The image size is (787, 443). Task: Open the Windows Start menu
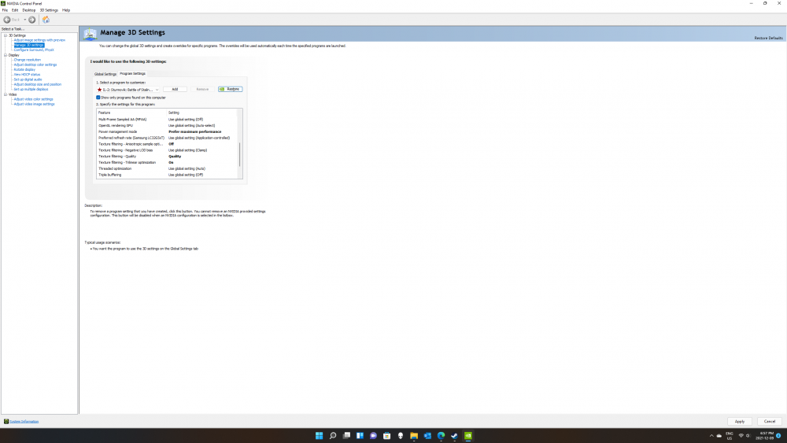point(320,435)
